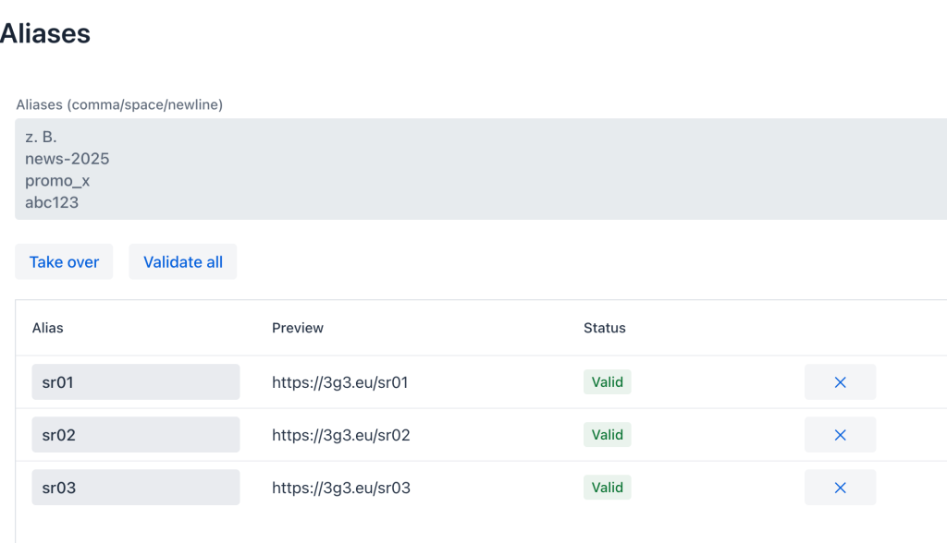The height and width of the screenshot is (543, 947).
Task: Select the sr02 alias text box
Action: click(x=135, y=434)
